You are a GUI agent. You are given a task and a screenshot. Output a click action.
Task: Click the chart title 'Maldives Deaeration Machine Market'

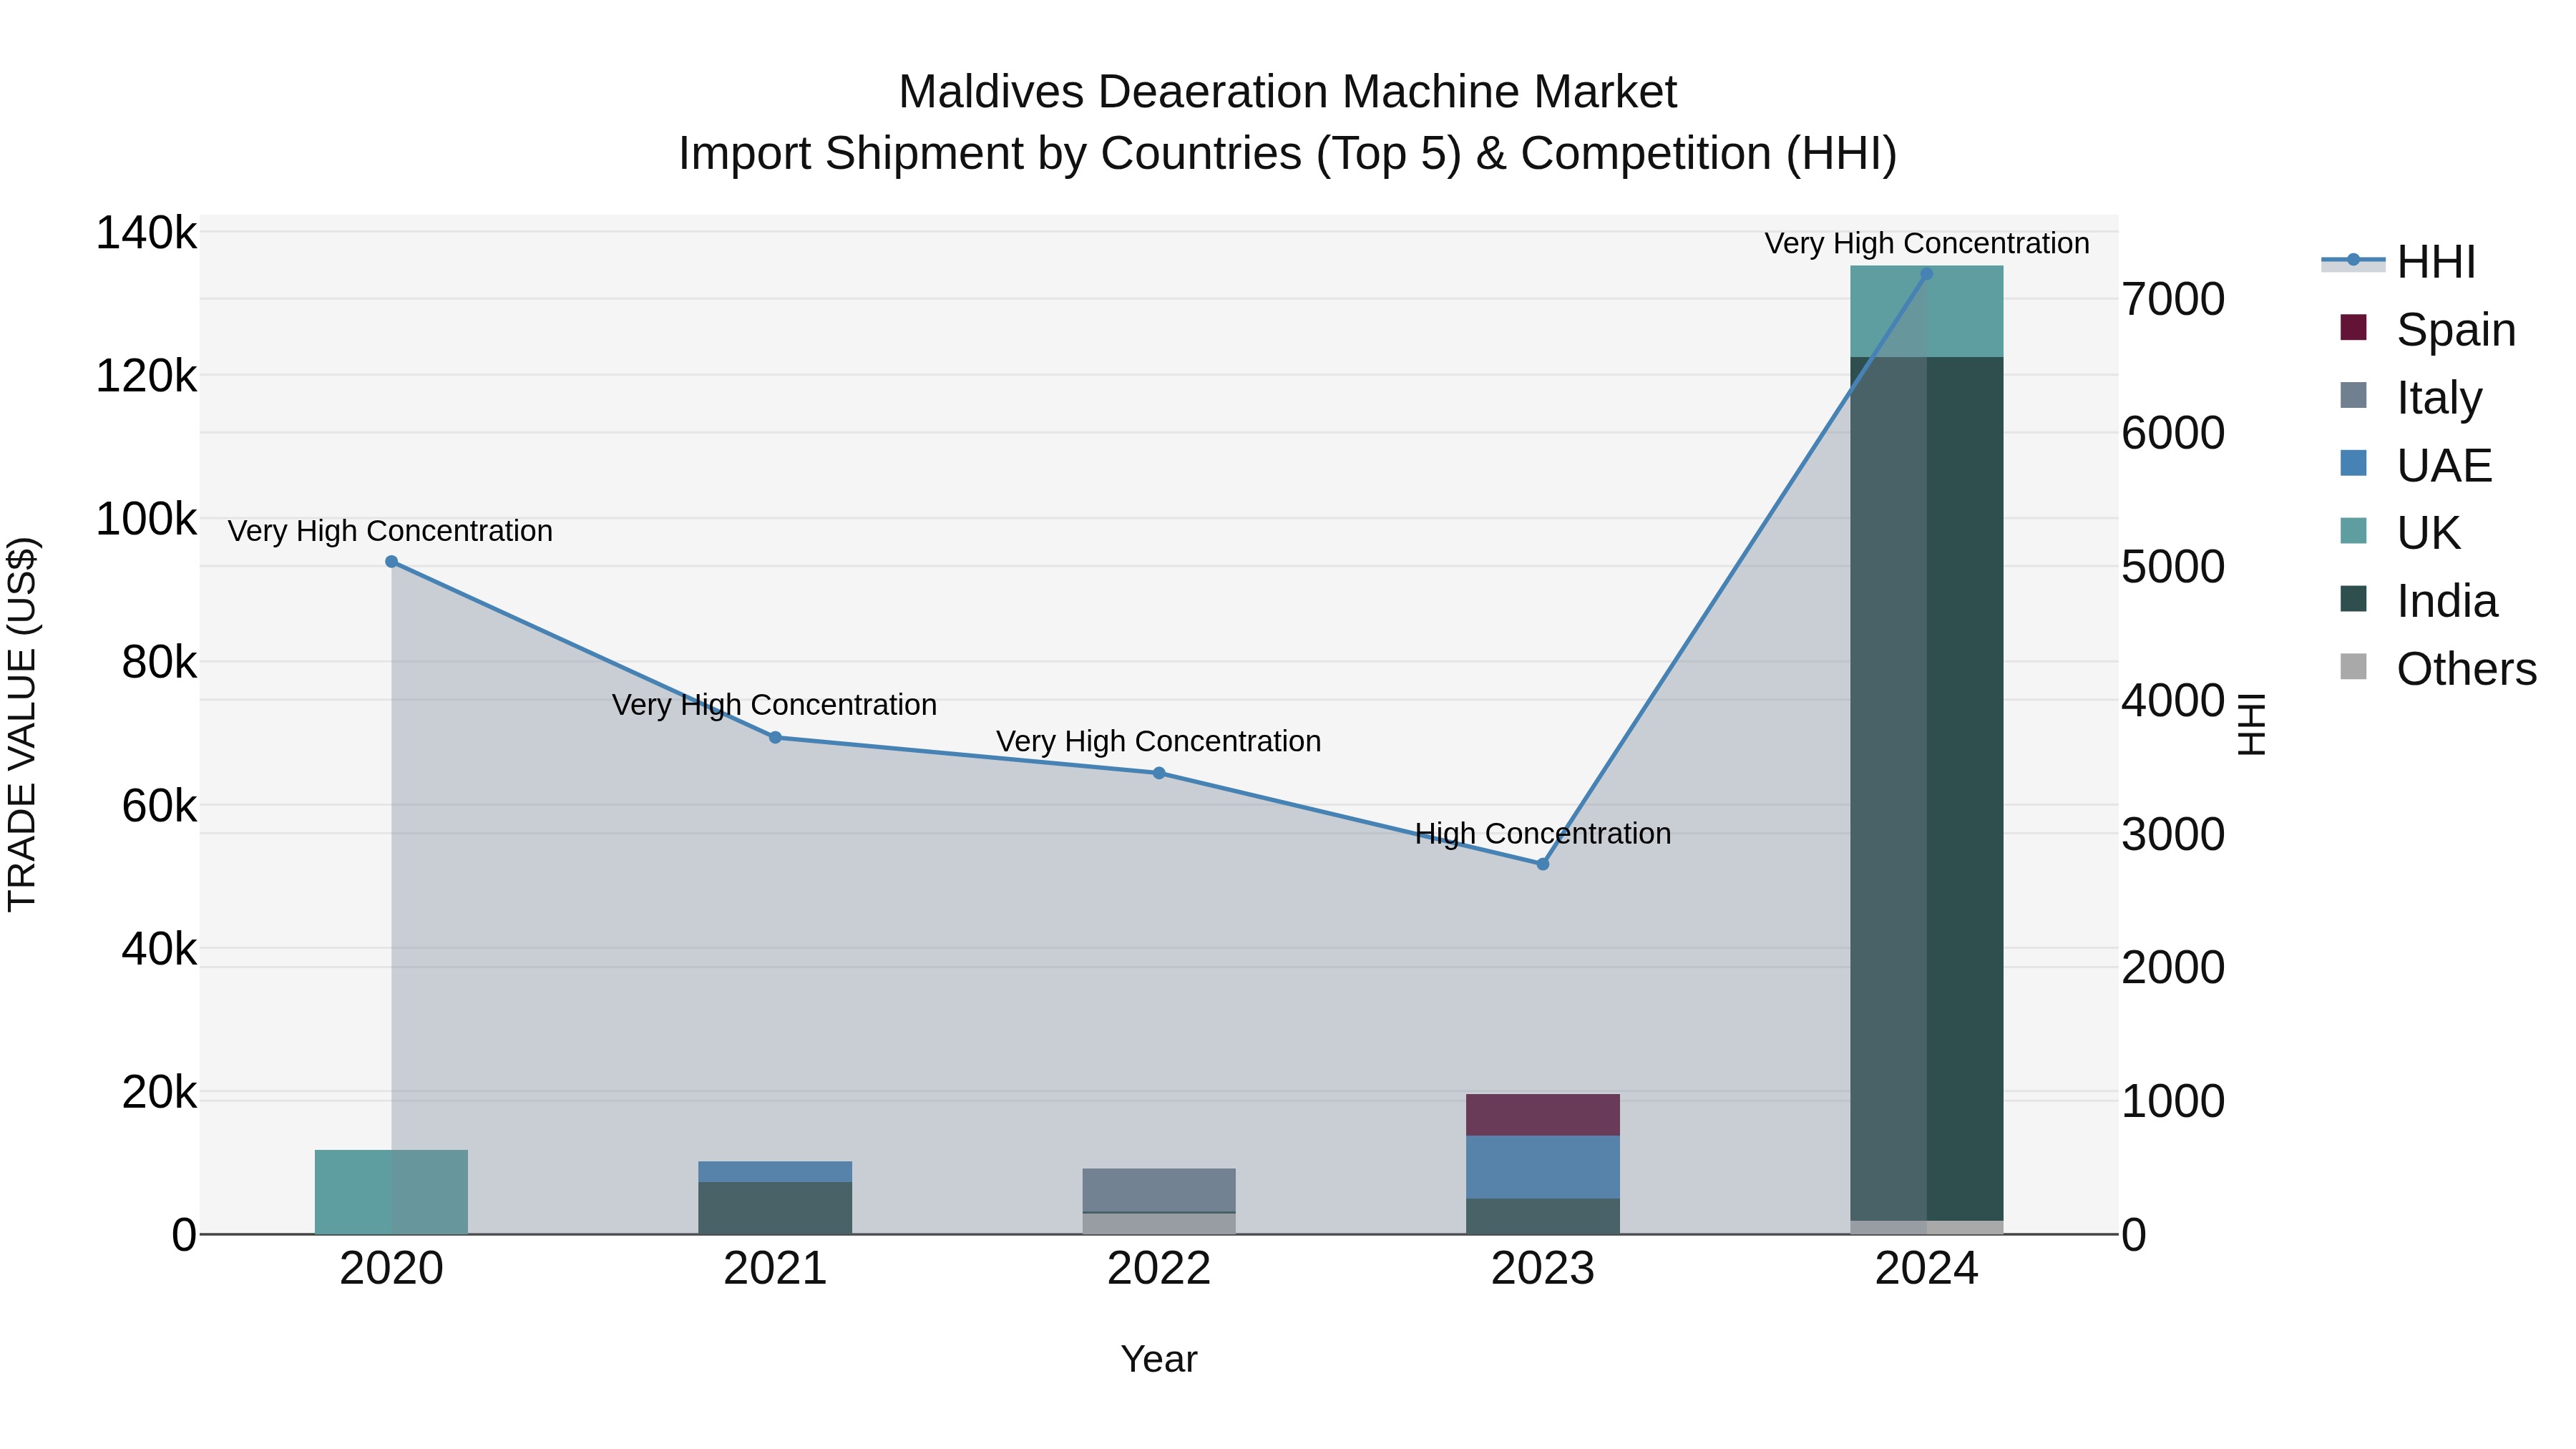[1288, 92]
